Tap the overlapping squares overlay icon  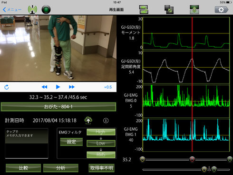169,10
